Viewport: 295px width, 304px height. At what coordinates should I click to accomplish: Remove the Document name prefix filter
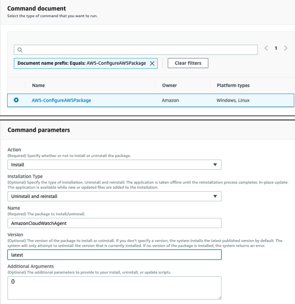(x=152, y=63)
